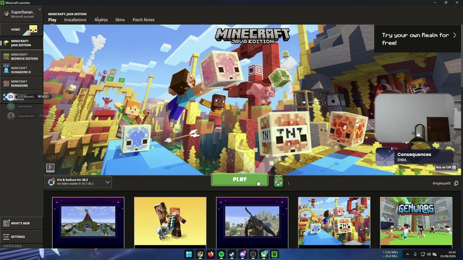Open Discord from the taskbar
Viewport: 463px width, 260px height.
click(243, 255)
